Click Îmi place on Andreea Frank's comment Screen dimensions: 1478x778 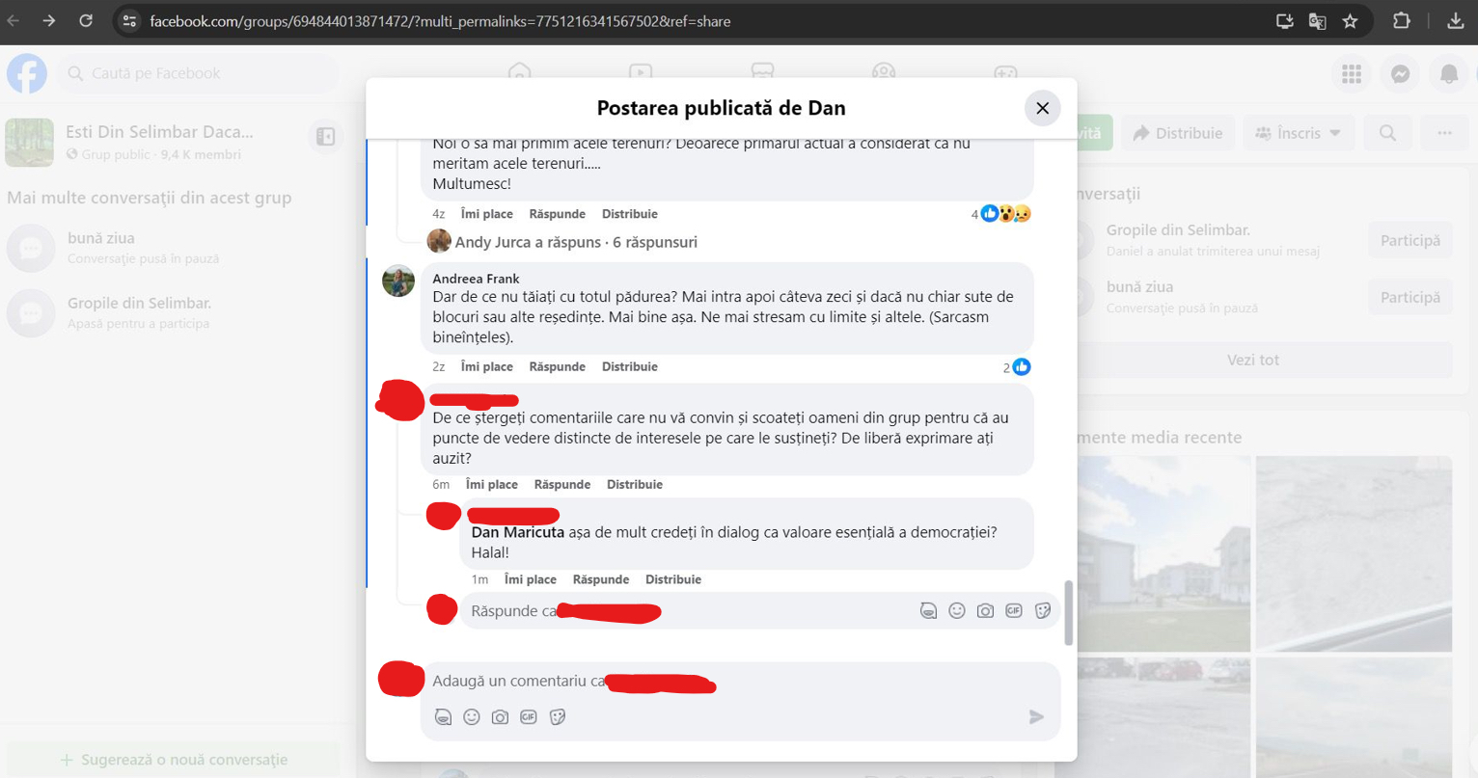click(x=486, y=366)
